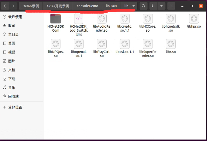Select libPlayCtrl.so file icon
This screenshot has height=141, width=207.
point(102,44)
